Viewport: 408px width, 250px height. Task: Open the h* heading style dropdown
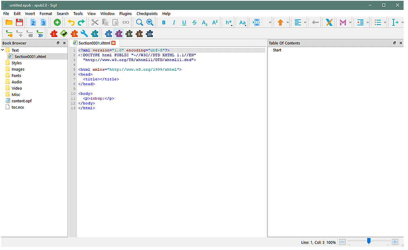pyautogui.click(x=229, y=23)
